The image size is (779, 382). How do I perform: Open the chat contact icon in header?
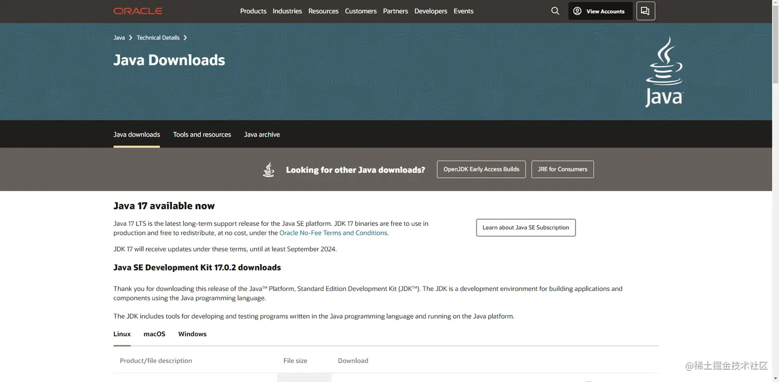tap(646, 11)
